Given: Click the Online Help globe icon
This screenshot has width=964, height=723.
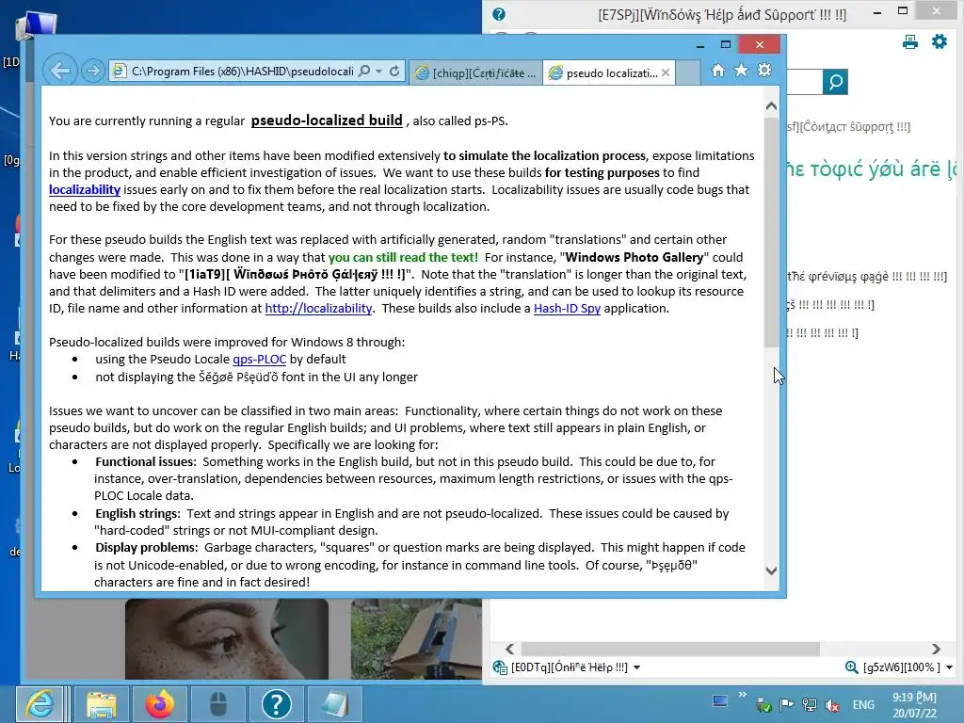Looking at the screenshot, I should 500,667.
